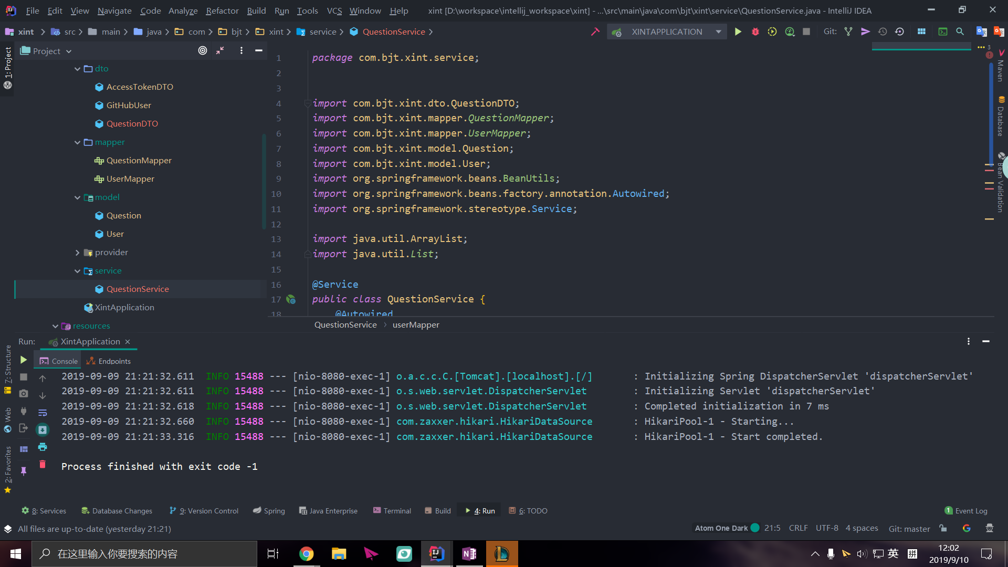The height and width of the screenshot is (567, 1008).
Task: Open OneNote from the taskbar
Action: (469, 554)
